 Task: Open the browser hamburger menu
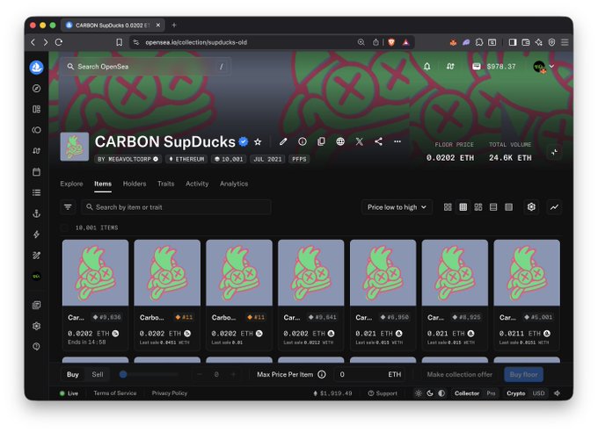(x=565, y=42)
